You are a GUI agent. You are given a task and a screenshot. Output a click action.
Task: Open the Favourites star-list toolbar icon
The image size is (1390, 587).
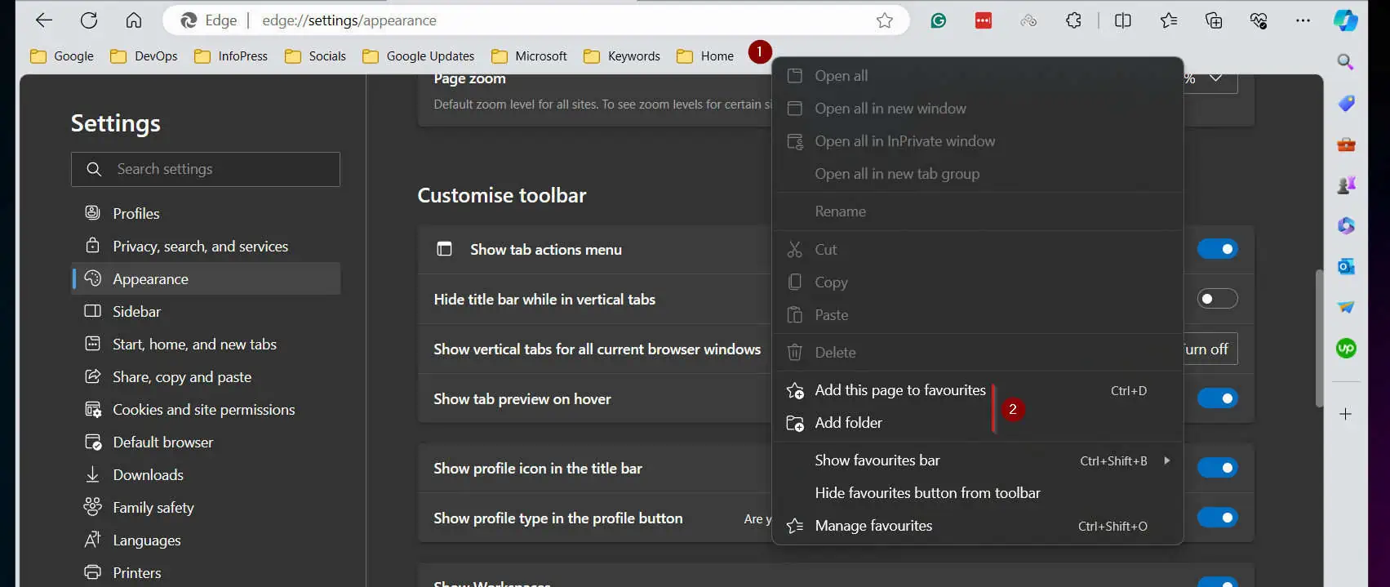click(x=1169, y=20)
